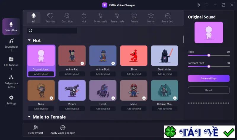Open the help question mark icon
Screen dimensions: 237x140
tap(198, 5)
